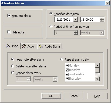
Task: Click the Cancel button
Action: click(x=74, y=96)
